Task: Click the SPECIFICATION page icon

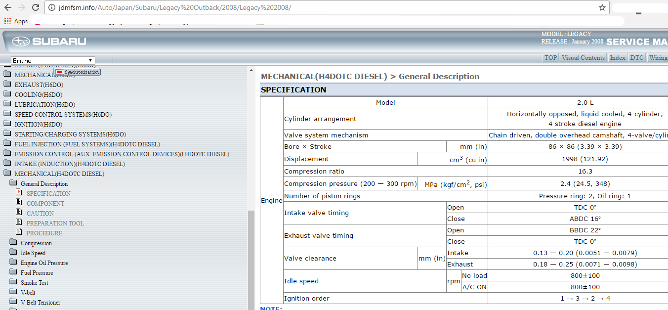Action: [x=19, y=193]
